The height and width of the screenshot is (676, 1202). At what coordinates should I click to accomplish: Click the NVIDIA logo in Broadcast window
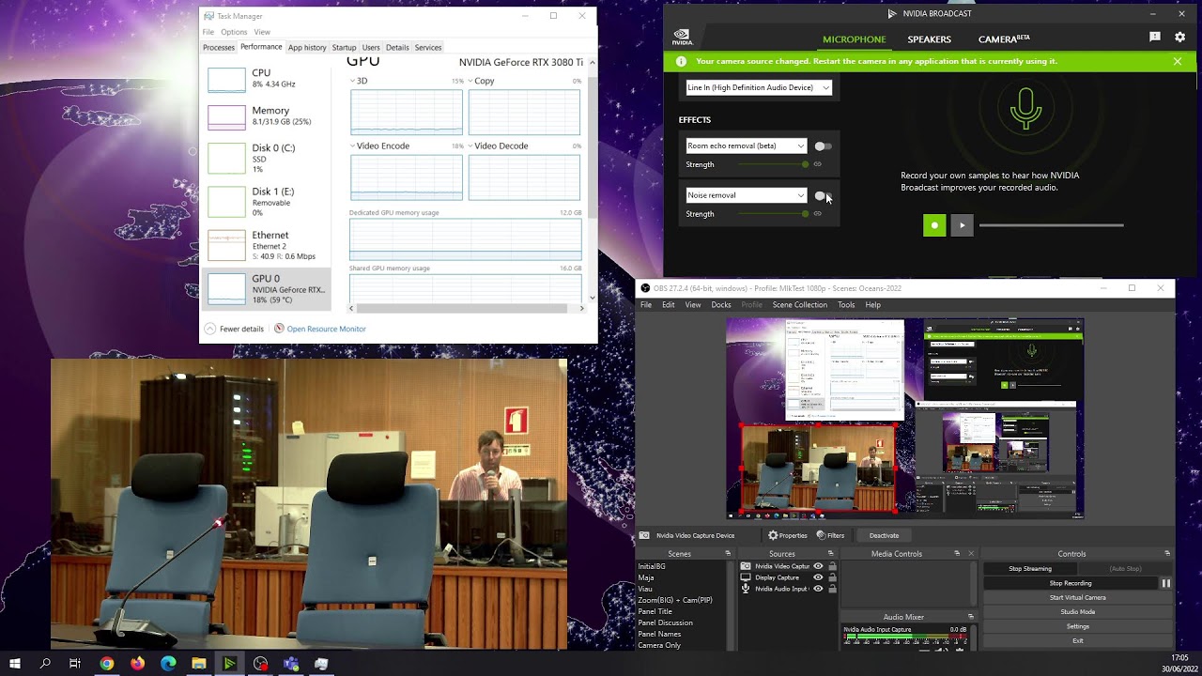point(683,38)
